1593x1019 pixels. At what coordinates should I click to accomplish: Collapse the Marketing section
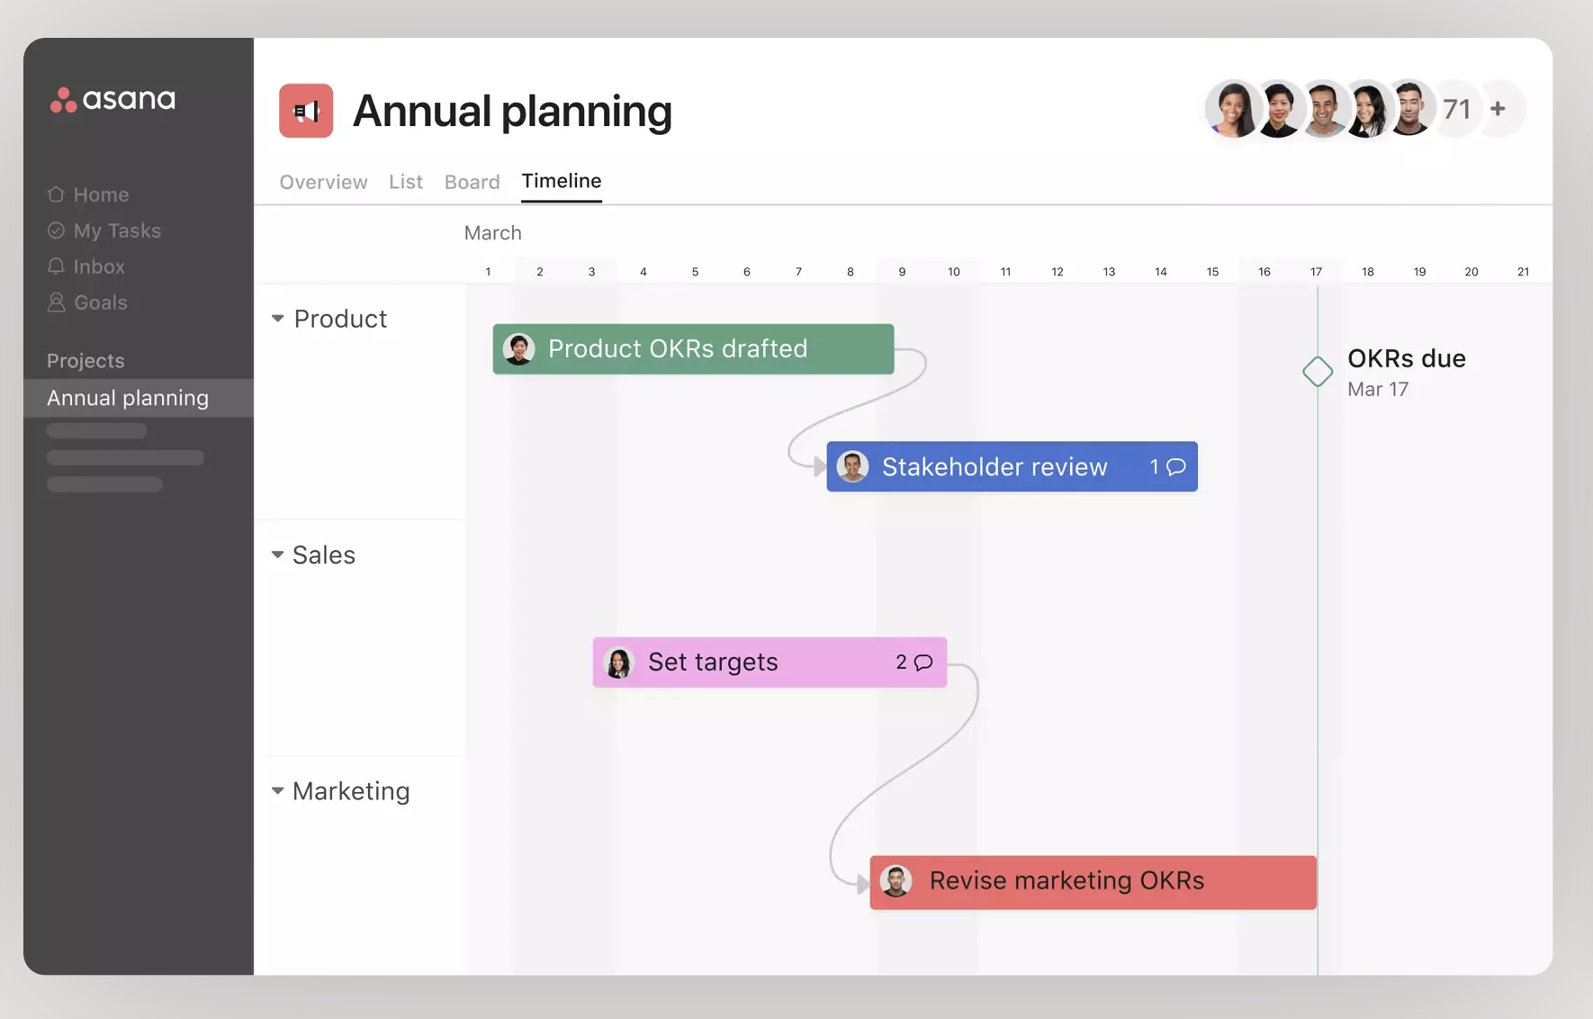click(x=277, y=790)
